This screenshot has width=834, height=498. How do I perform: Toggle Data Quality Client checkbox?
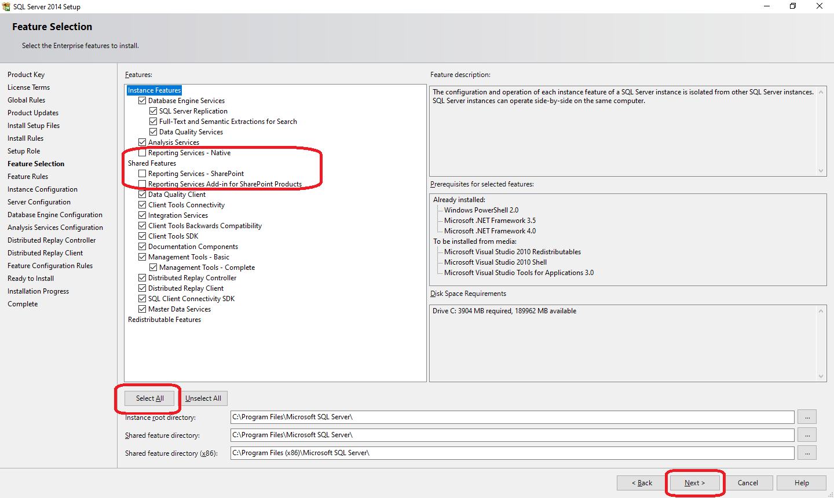[142, 195]
